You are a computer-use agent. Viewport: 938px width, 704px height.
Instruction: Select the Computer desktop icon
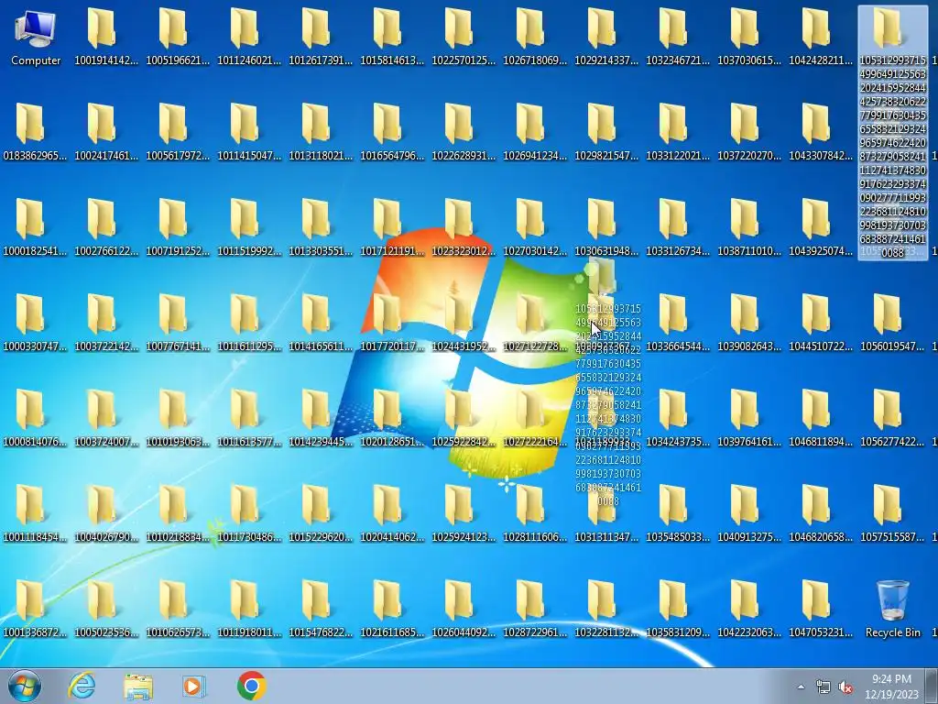coord(36,37)
